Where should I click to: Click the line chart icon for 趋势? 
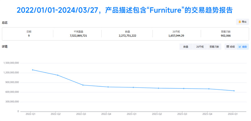click(x=240, y=47)
